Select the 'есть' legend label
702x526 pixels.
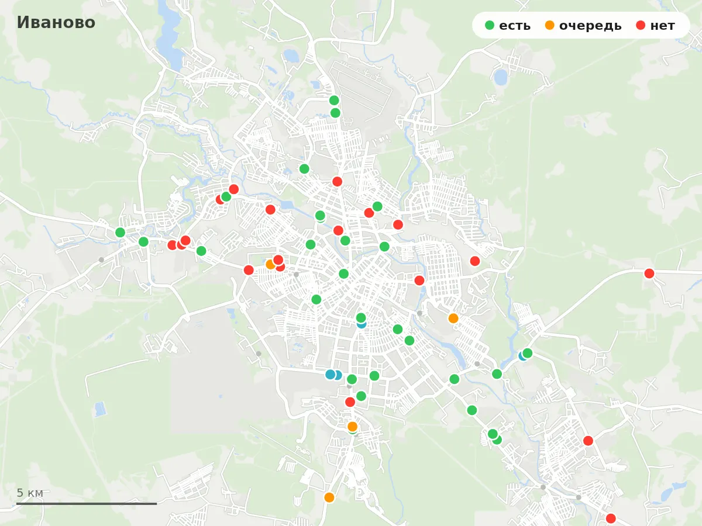point(515,26)
